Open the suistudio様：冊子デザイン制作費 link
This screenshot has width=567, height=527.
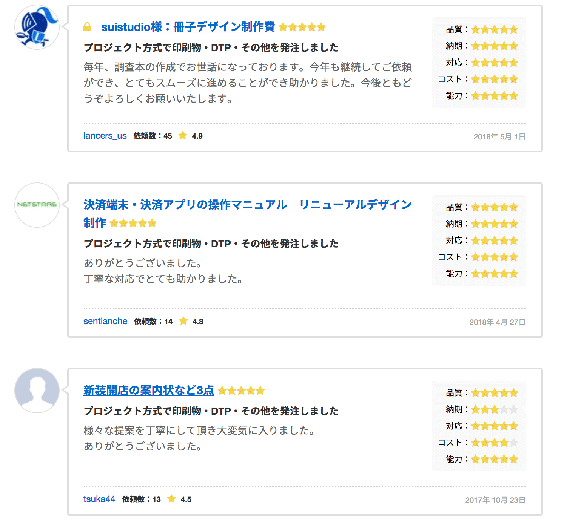[x=188, y=27]
